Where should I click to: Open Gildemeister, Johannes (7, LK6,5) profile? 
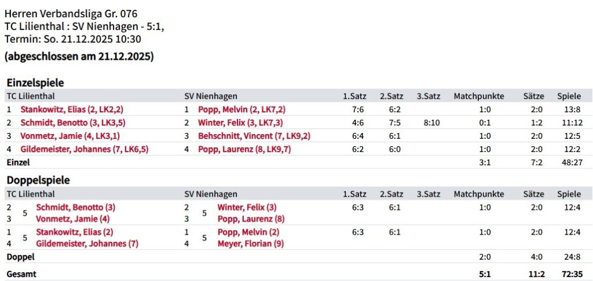click(85, 149)
